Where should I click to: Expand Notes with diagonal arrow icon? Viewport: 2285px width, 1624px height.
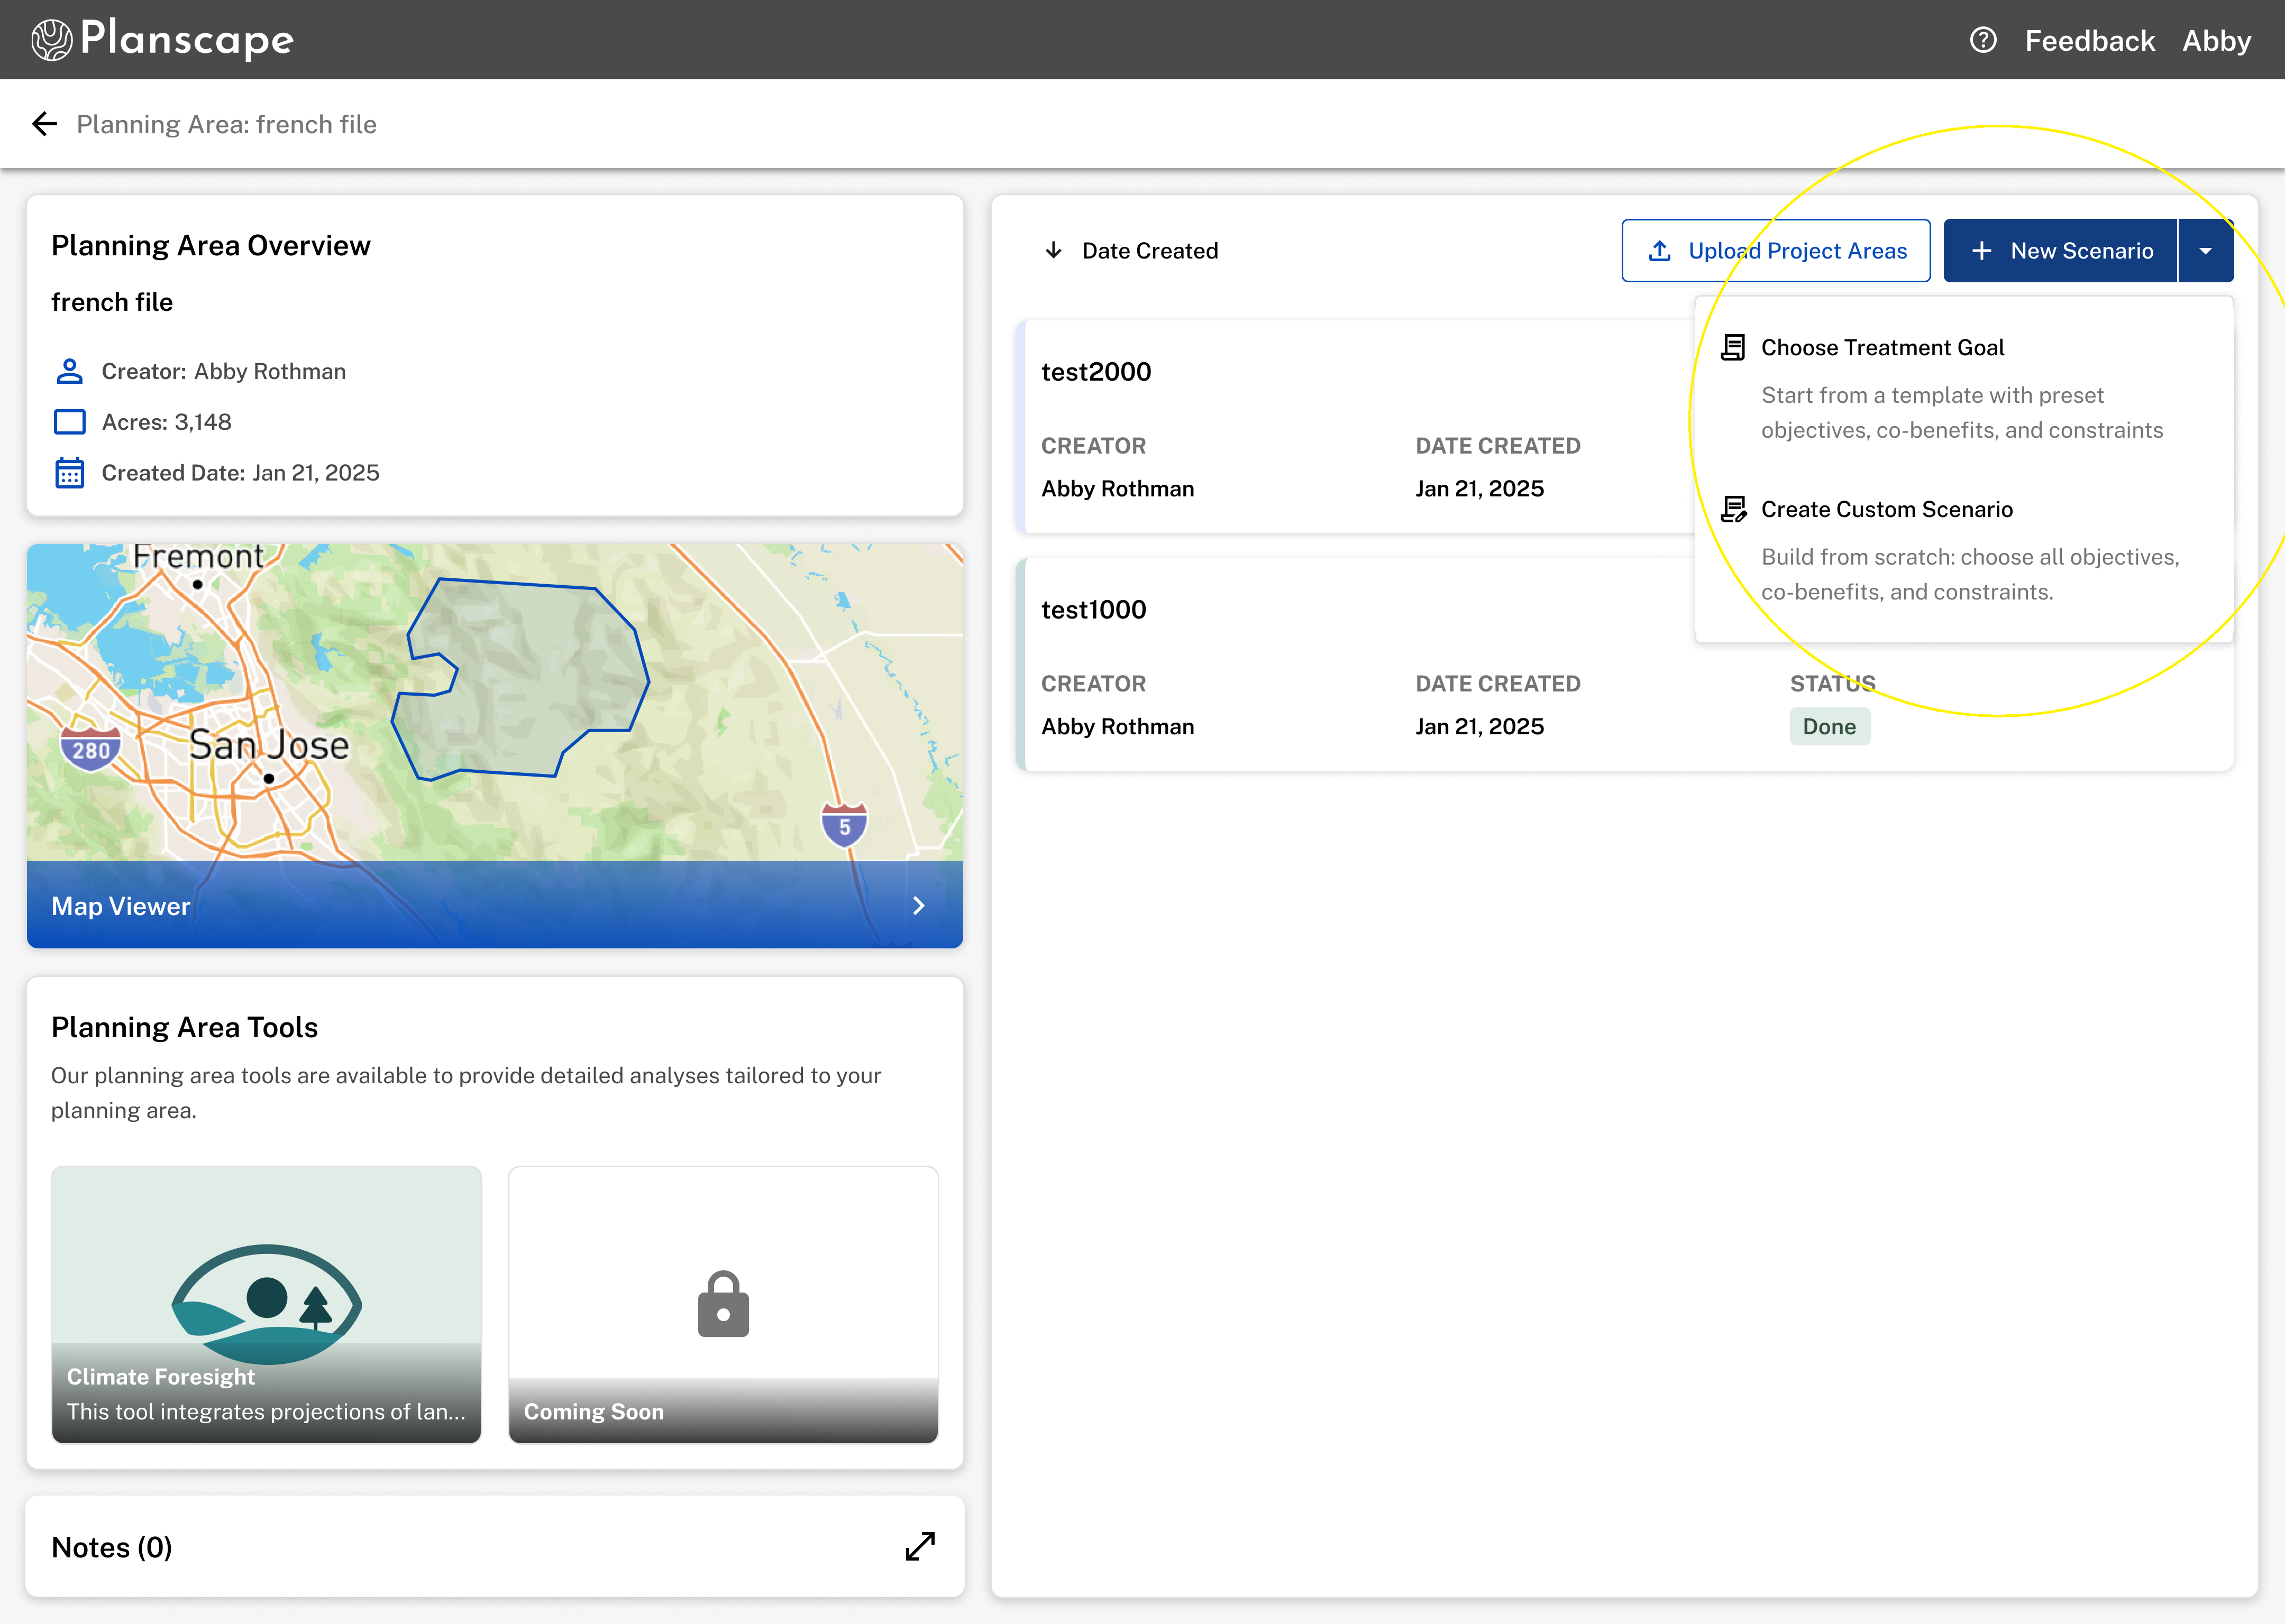[x=919, y=1546]
